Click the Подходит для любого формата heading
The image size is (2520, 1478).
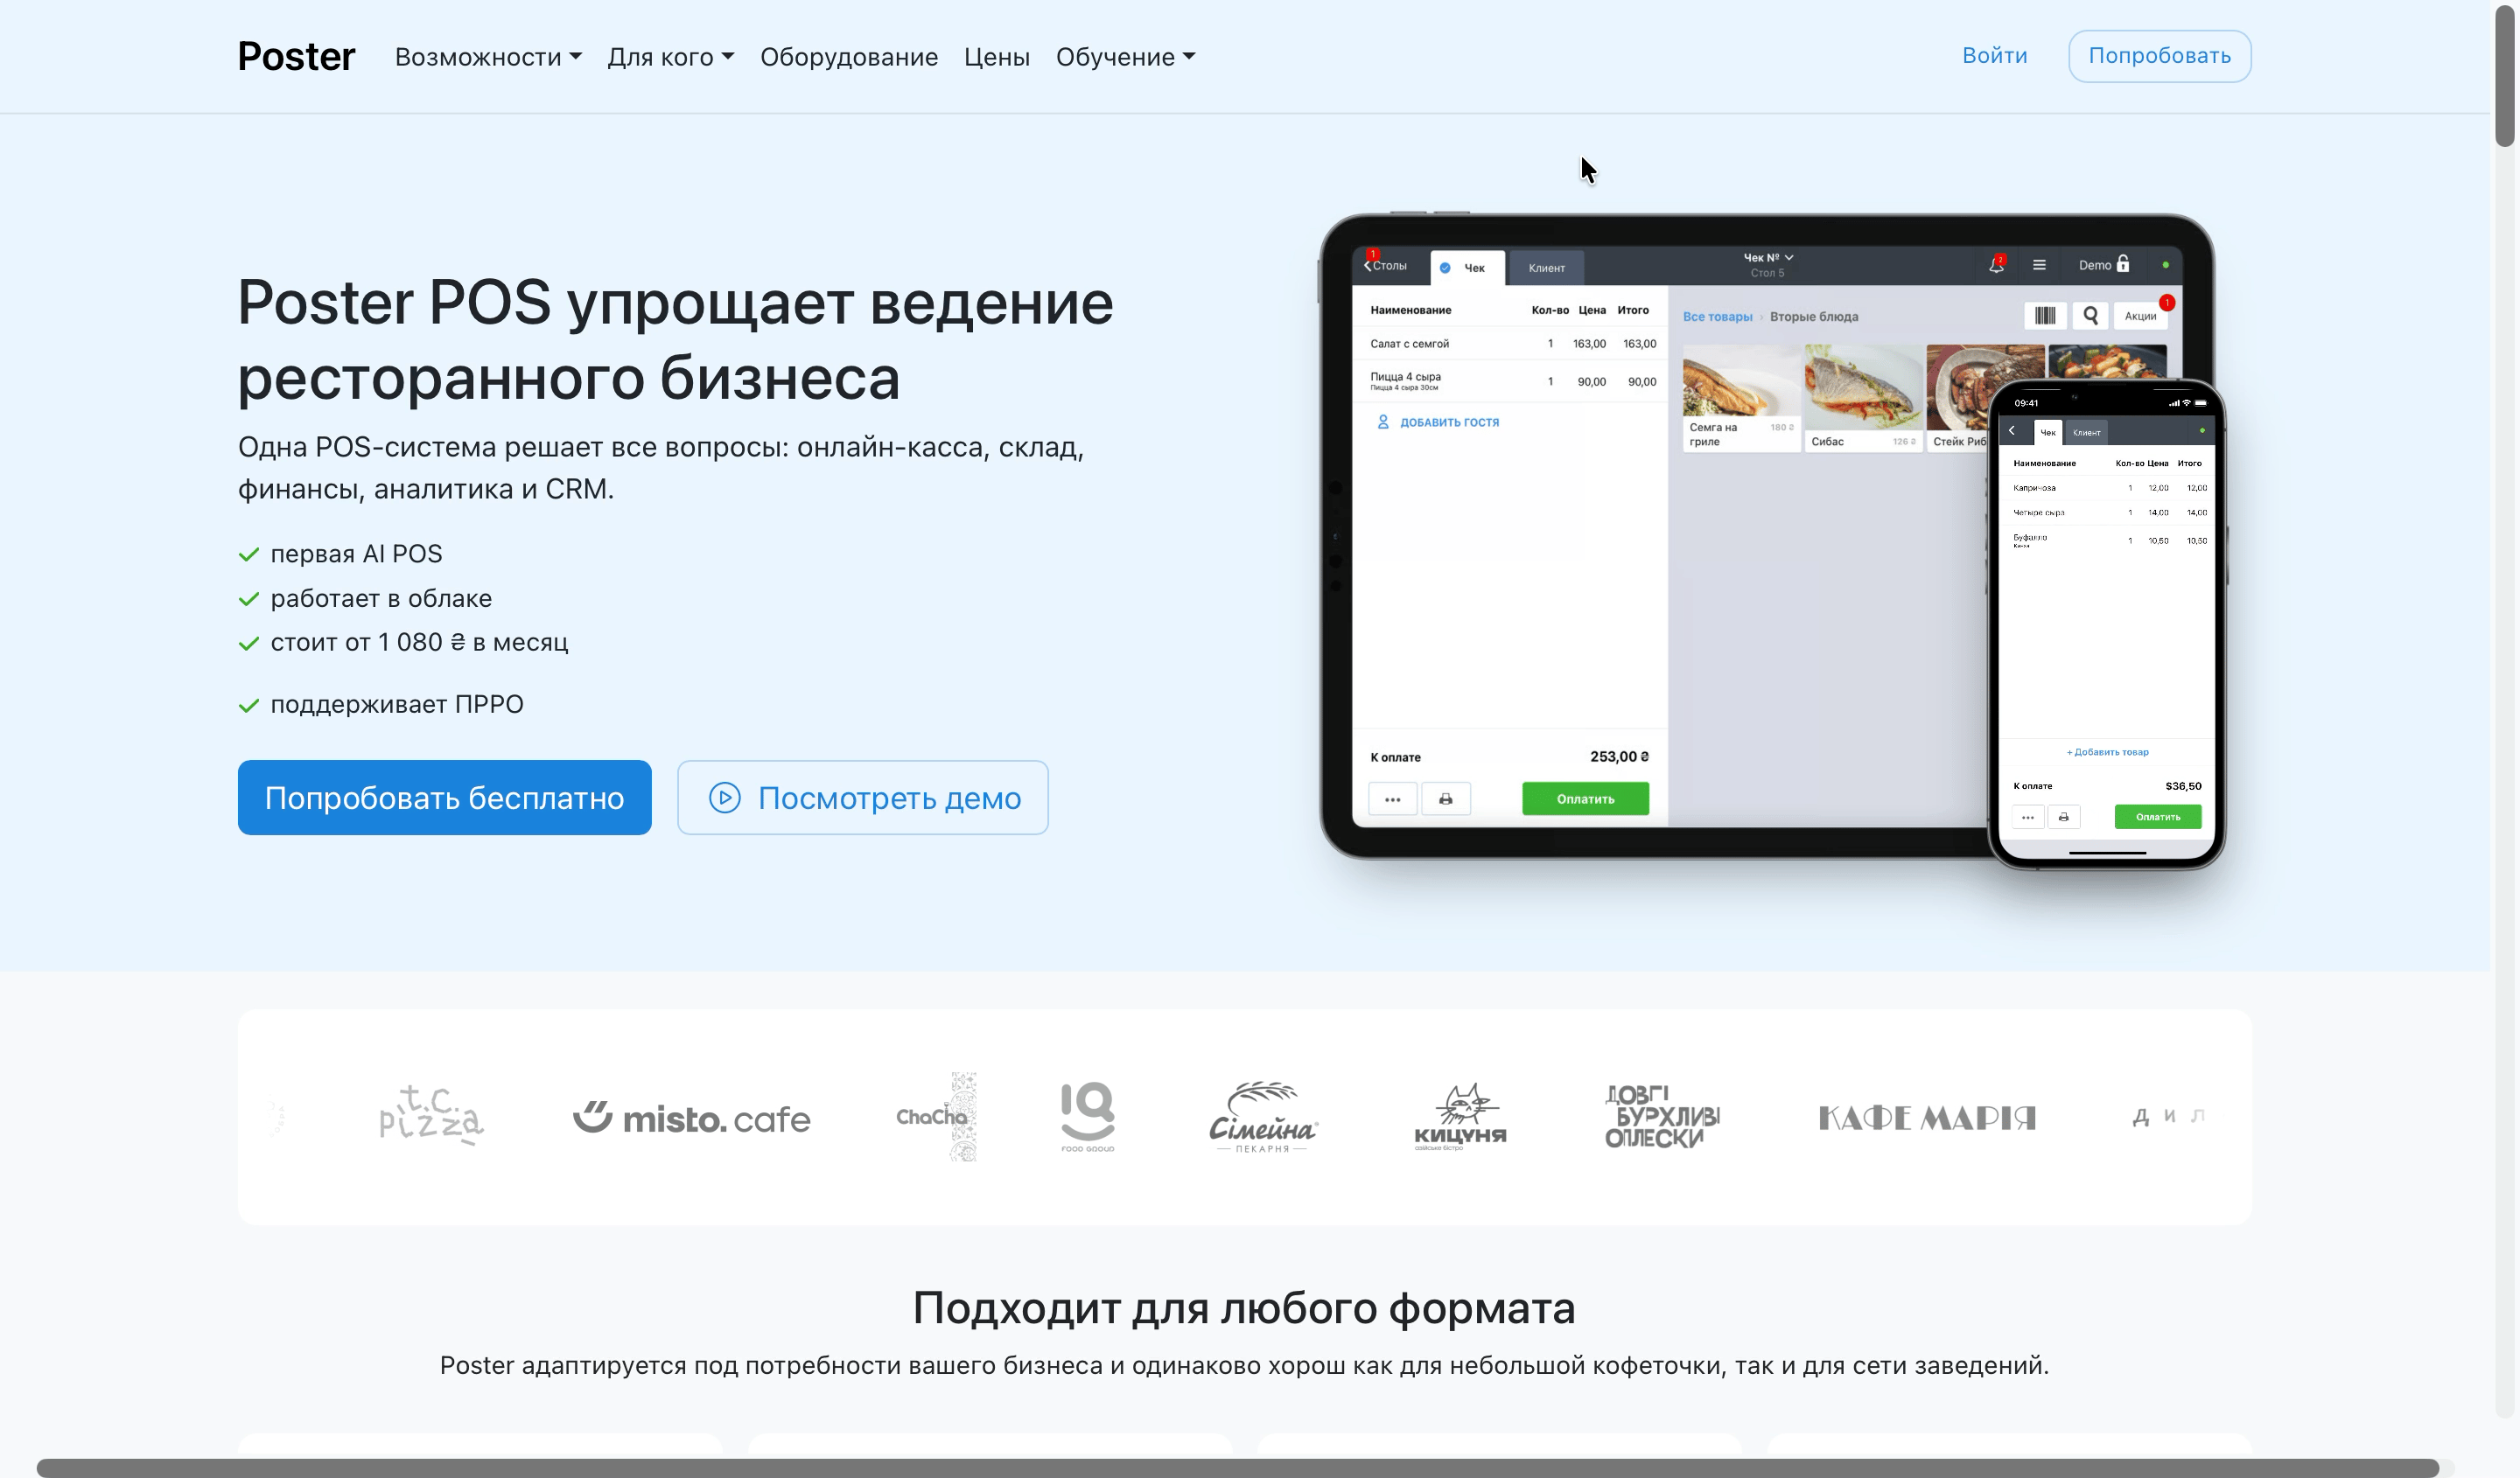tap(1243, 1307)
